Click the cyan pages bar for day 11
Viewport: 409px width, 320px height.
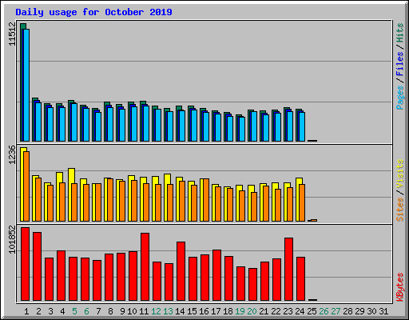(x=146, y=123)
